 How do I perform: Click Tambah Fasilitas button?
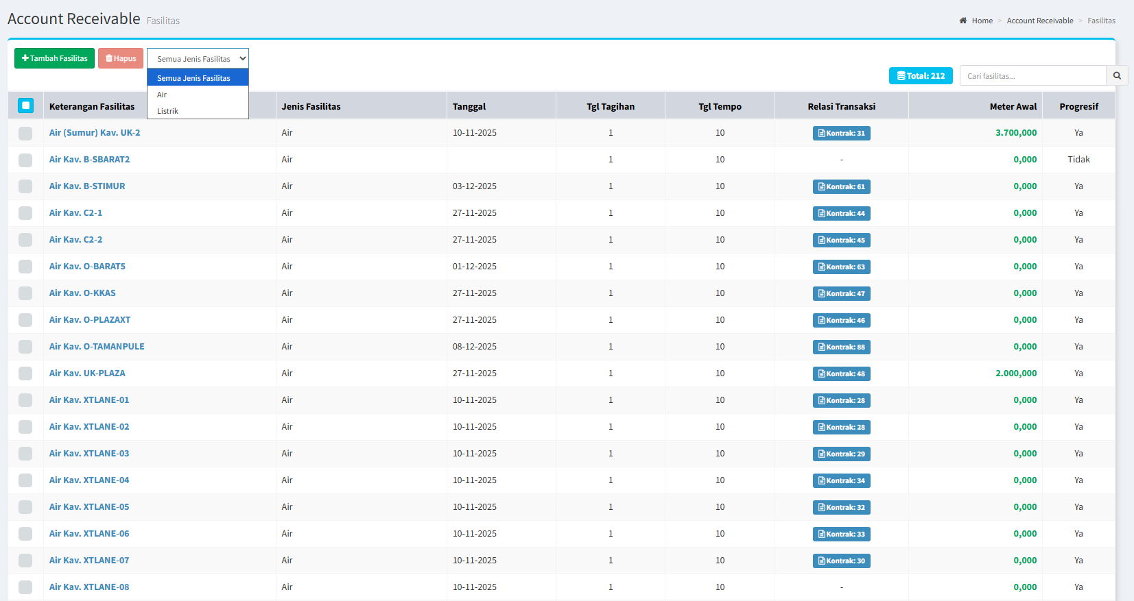[x=54, y=58]
